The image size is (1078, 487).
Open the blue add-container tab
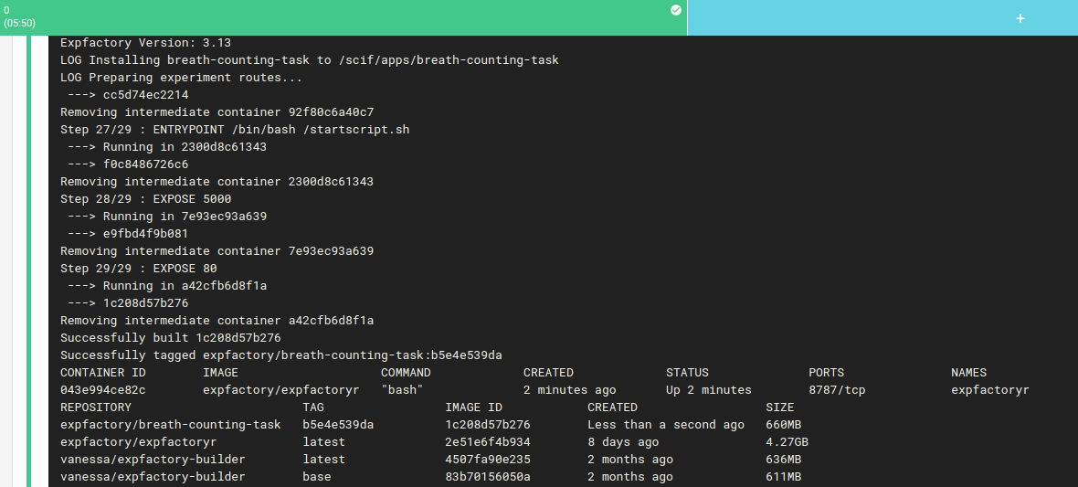(882, 17)
